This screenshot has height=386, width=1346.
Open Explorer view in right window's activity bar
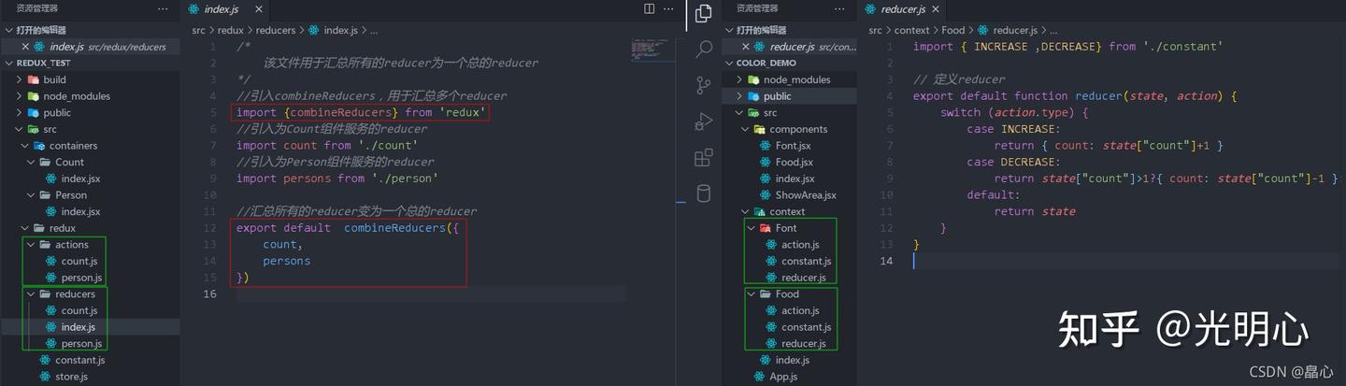tap(704, 13)
